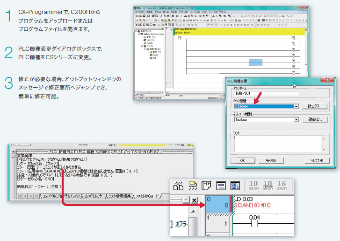Click next output page navigation arrow
Image resolution: width=340 pixels, height=241 pixels.
[x=31, y=196]
